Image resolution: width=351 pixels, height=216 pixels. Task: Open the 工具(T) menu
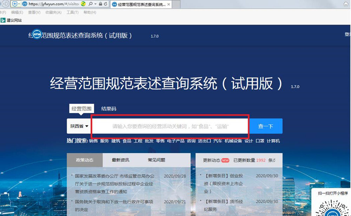72,12
